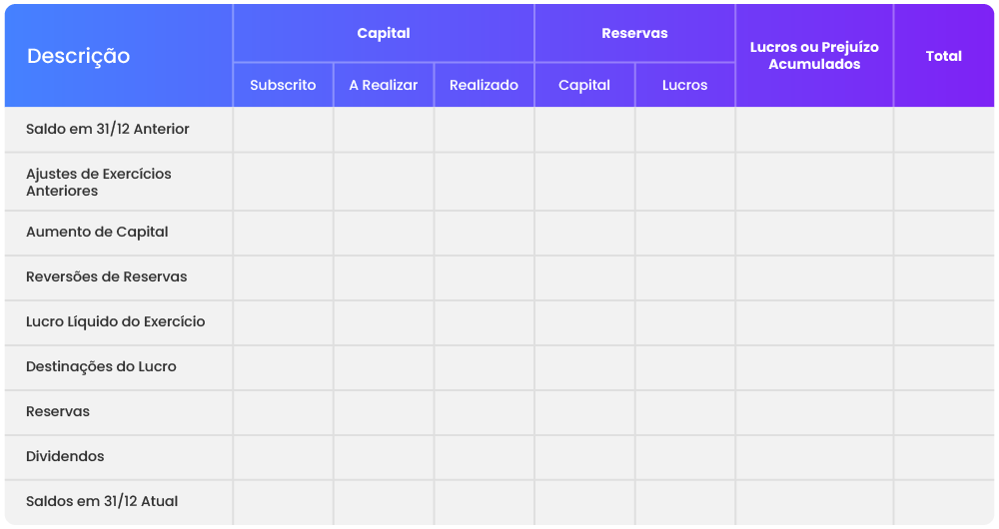Click the Lucro Líquido do Exercício row label
The width and height of the screenshot is (999, 529).
point(115,321)
